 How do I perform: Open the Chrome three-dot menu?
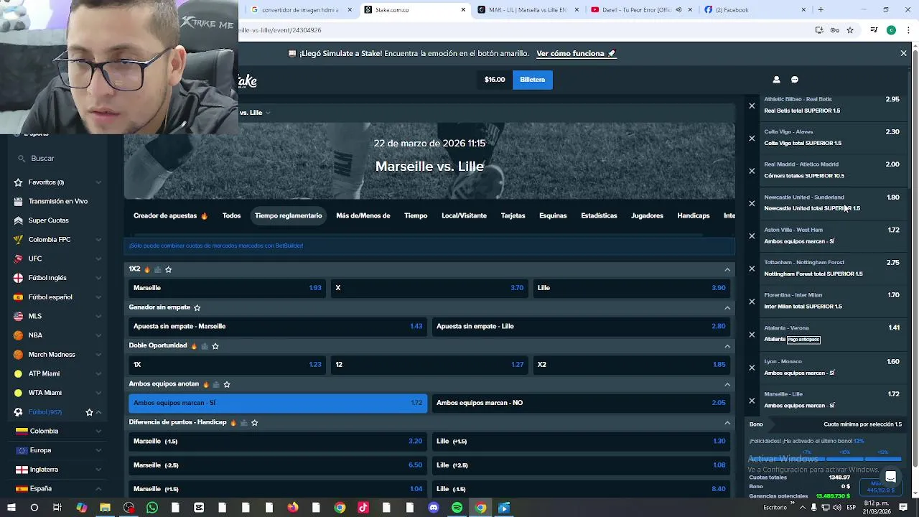909,30
